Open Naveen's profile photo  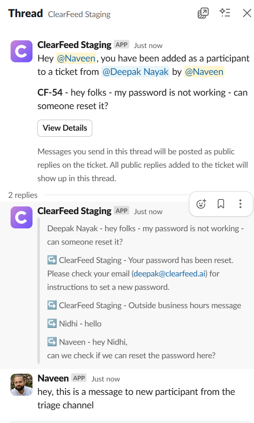[22, 385]
